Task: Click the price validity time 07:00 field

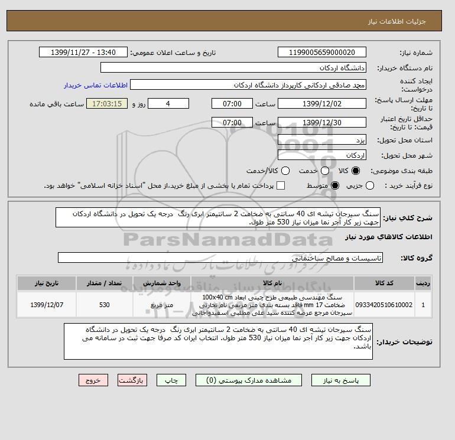Action: [232, 122]
